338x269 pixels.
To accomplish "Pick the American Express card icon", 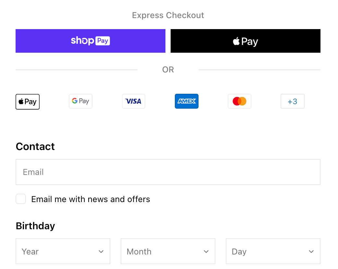I will click(187, 101).
